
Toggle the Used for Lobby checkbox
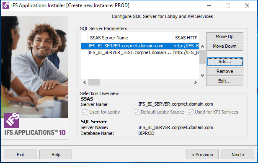tap(85, 112)
